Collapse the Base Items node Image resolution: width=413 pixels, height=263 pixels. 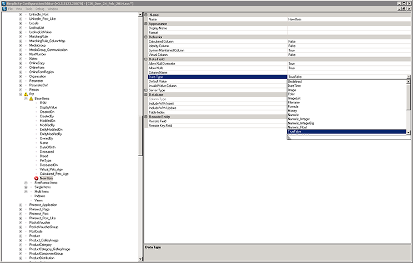(x=26, y=99)
